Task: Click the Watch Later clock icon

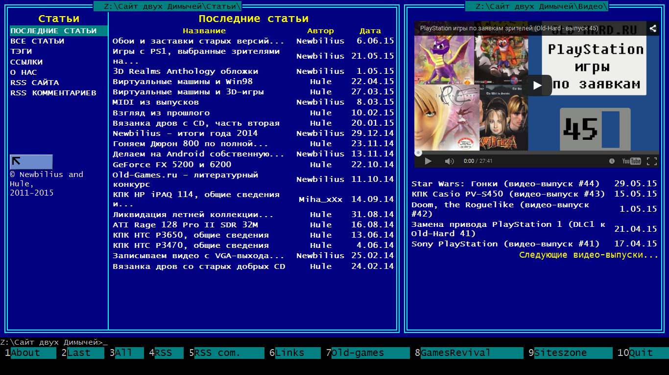Action: (612, 161)
